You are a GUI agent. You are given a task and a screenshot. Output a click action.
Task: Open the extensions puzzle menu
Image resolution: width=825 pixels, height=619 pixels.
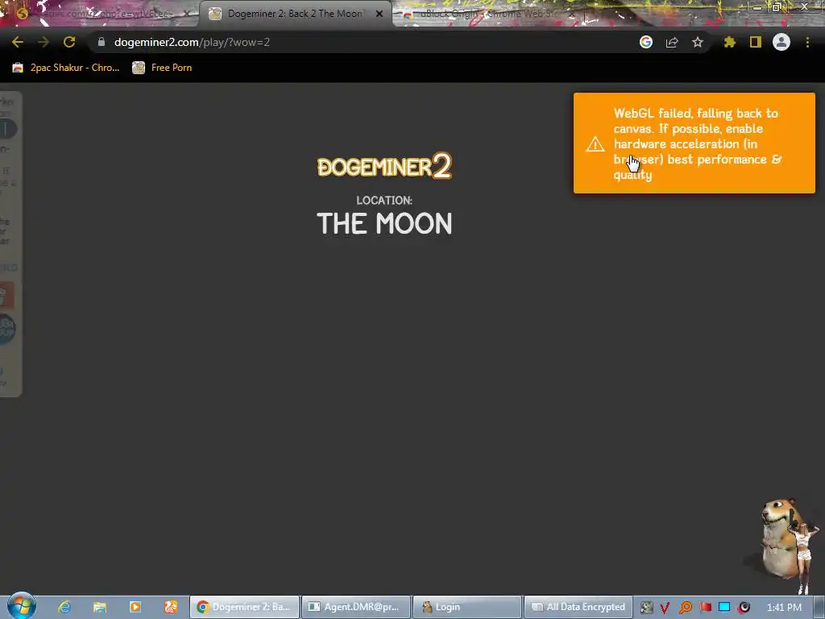coord(730,42)
